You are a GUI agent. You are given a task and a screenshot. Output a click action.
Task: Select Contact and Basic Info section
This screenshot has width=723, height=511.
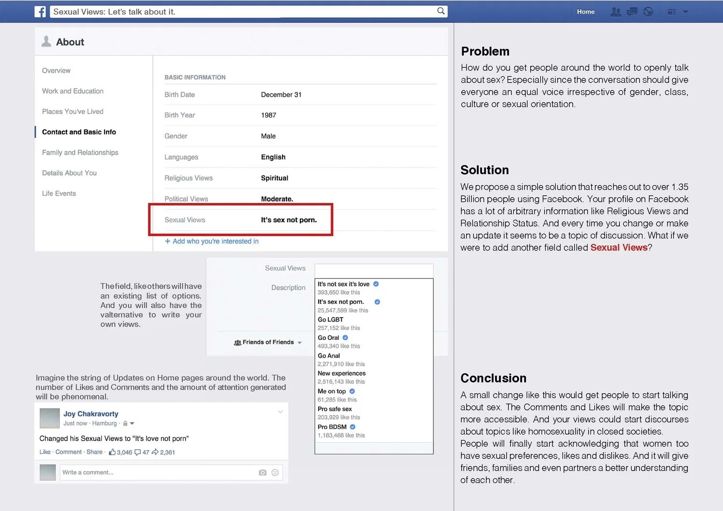[79, 132]
